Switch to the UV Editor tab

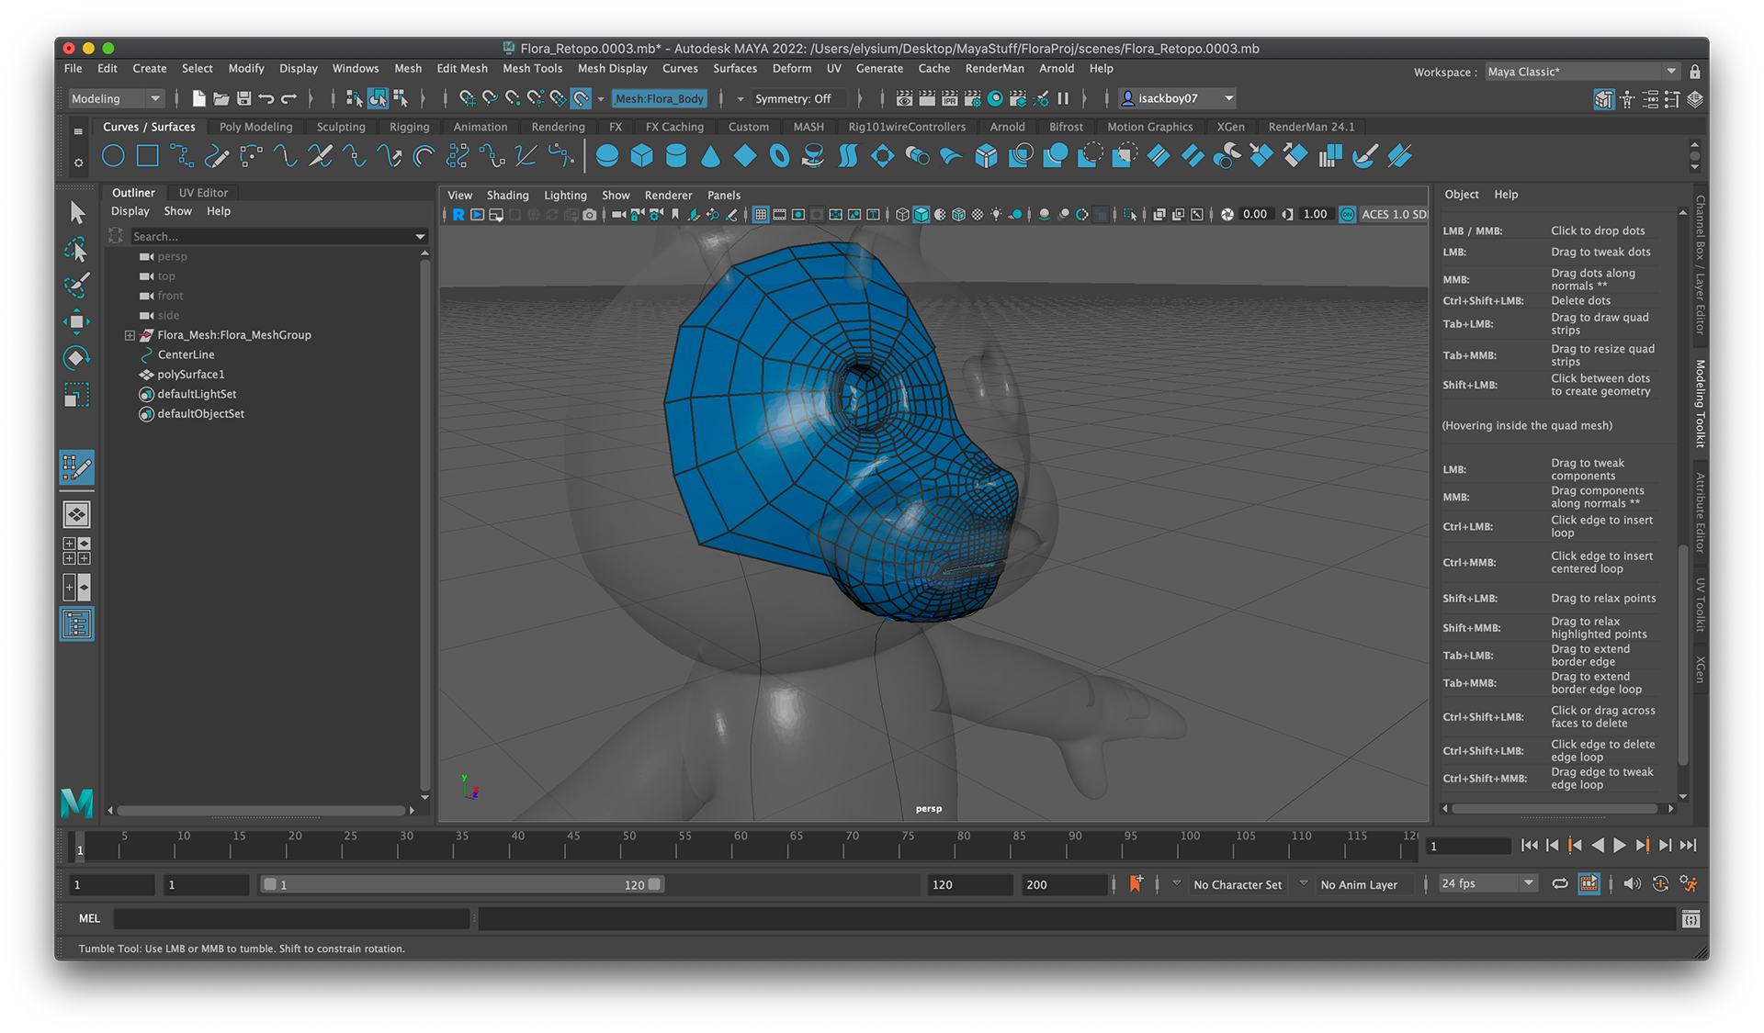coord(203,193)
